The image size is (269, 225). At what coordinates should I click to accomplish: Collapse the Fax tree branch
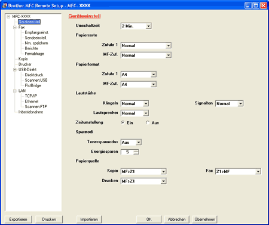pos(15,27)
